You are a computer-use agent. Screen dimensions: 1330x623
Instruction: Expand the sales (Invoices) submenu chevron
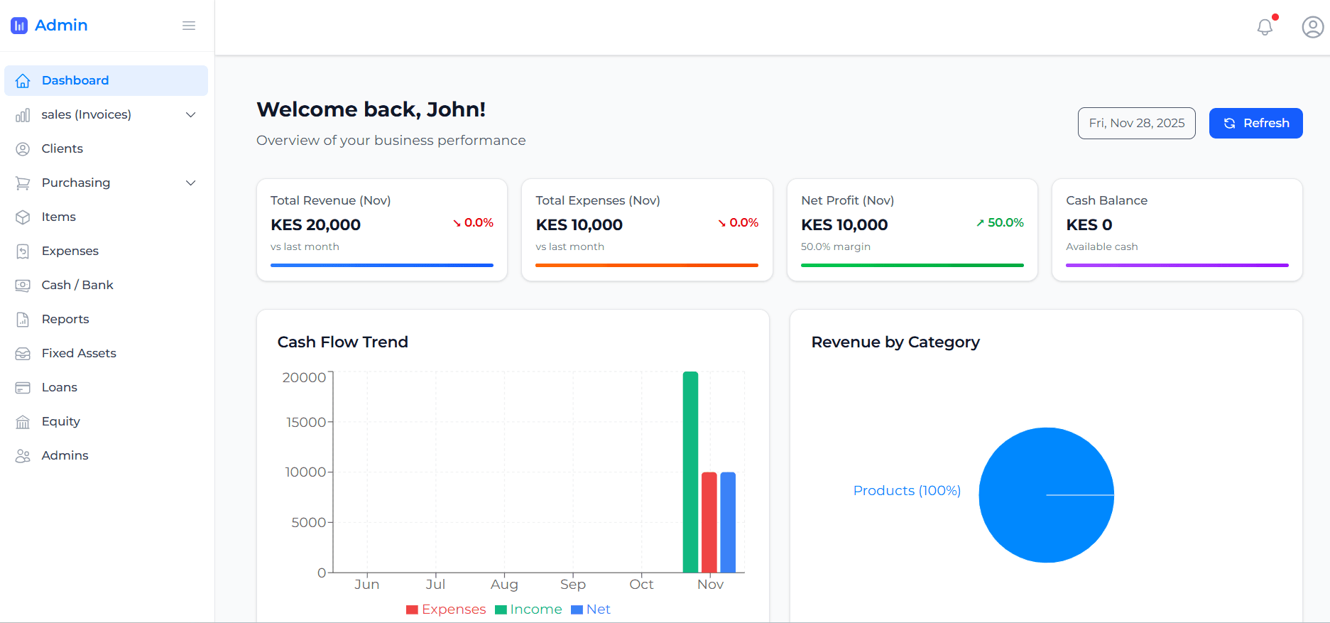pyautogui.click(x=190, y=115)
